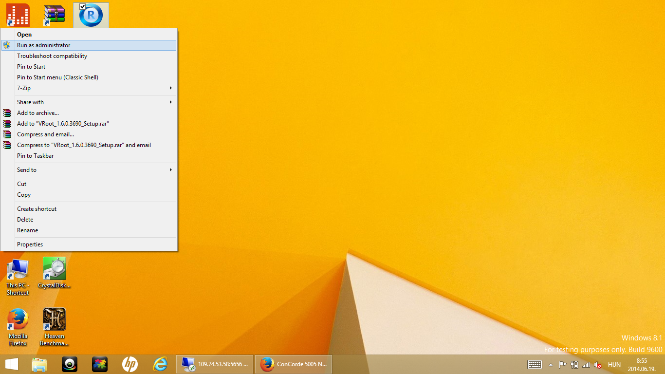Switch to the ConCorde Firefox taskbar window
The height and width of the screenshot is (374, 665).
pyautogui.click(x=294, y=364)
